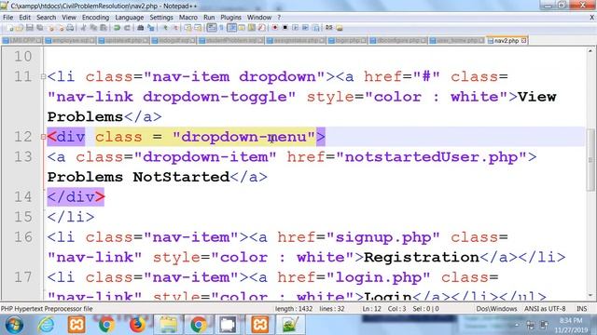Open the Macro menu
The width and height of the screenshot is (597, 335).
tap(188, 18)
